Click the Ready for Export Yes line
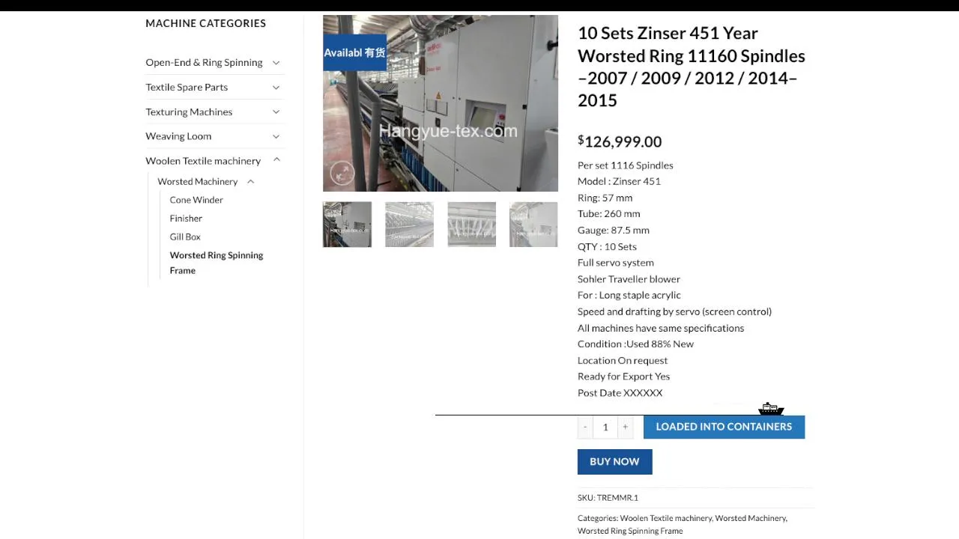The height and width of the screenshot is (539, 959). [623, 377]
